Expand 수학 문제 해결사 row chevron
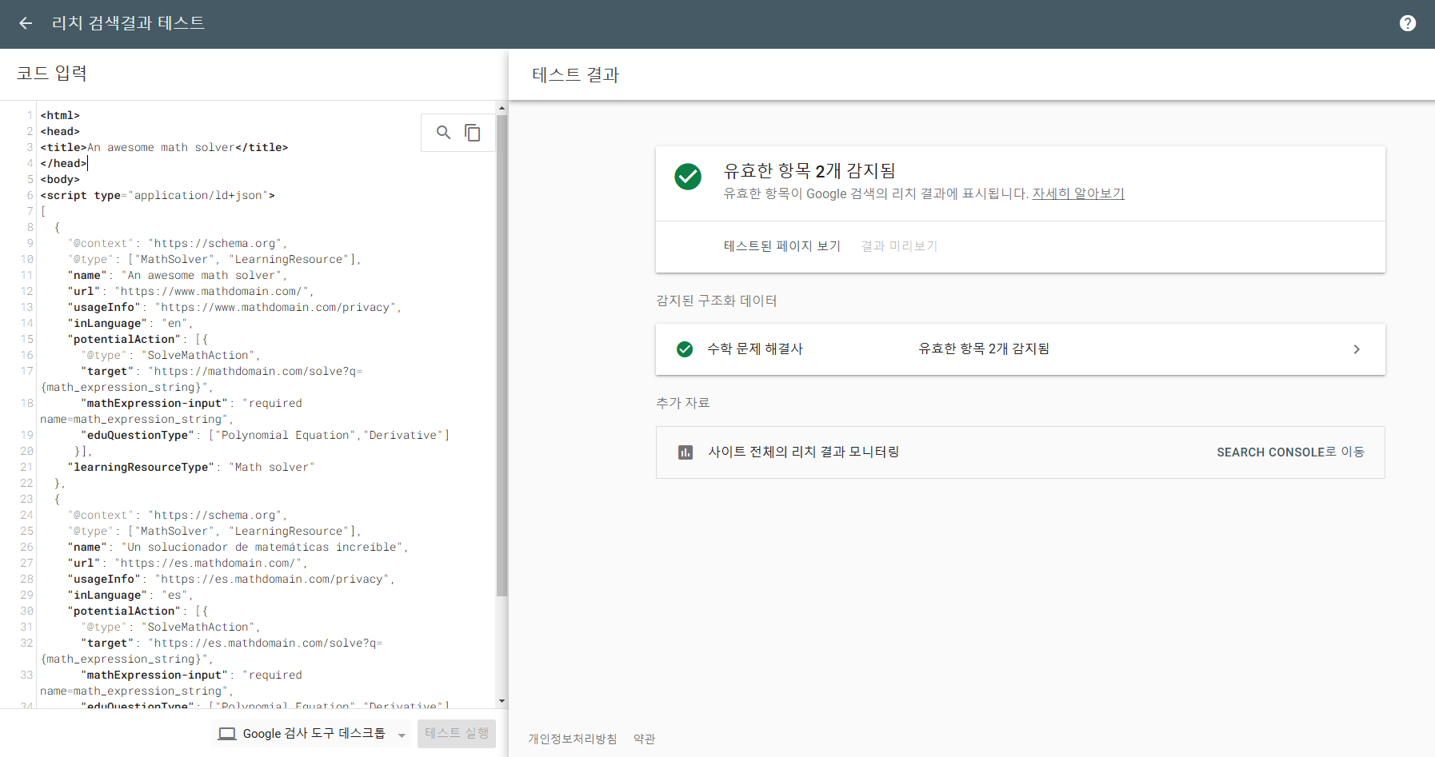 [x=1357, y=349]
